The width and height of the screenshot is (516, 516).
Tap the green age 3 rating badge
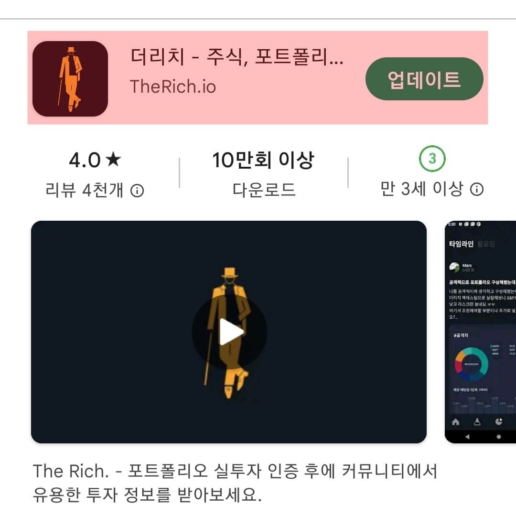(432, 159)
